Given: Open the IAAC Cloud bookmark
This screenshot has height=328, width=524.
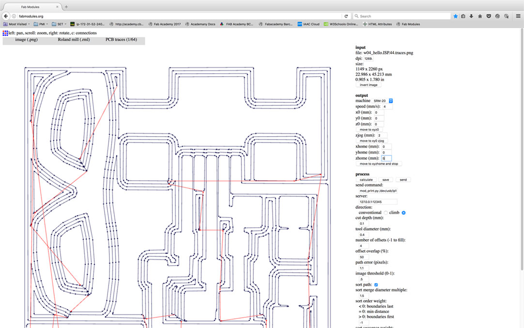Looking at the screenshot, I should tap(308, 24).
